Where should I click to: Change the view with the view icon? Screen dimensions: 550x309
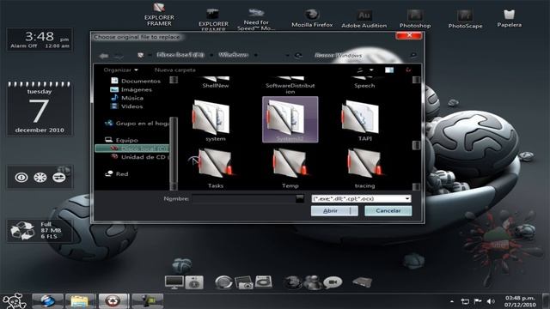(x=360, y=70)
